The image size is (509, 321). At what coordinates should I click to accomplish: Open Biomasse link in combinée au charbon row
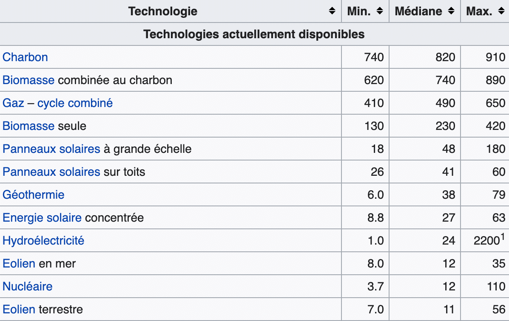(28, 80)
